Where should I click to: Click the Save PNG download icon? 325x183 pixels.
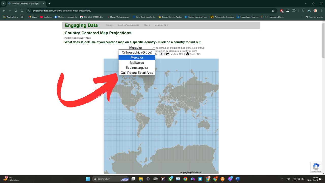tap(188, 54)
